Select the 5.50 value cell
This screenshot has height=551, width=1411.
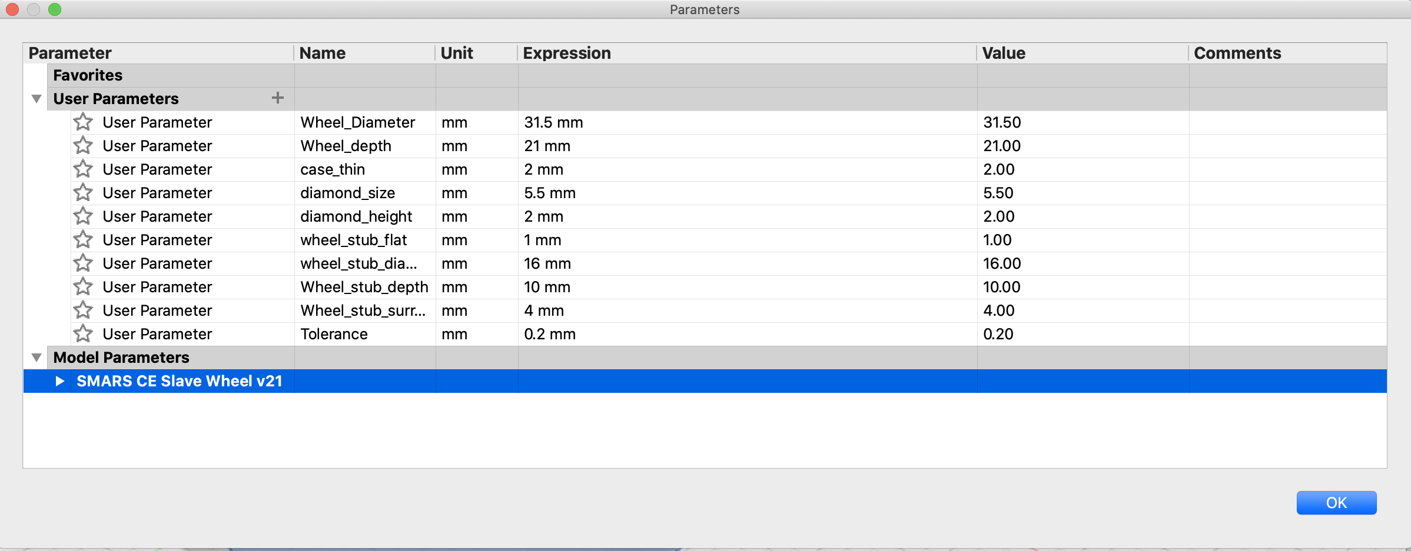(1083, 193)
